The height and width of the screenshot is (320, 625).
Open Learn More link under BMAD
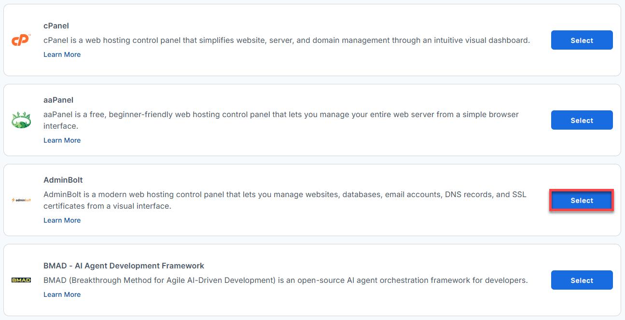click(x=62, y=294)
